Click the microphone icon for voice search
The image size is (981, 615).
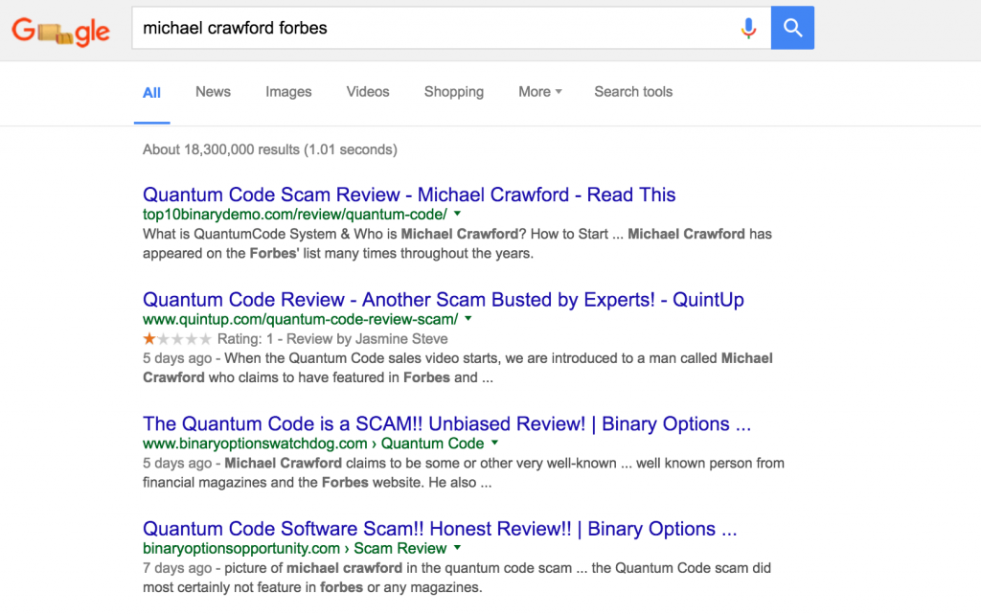748,28
